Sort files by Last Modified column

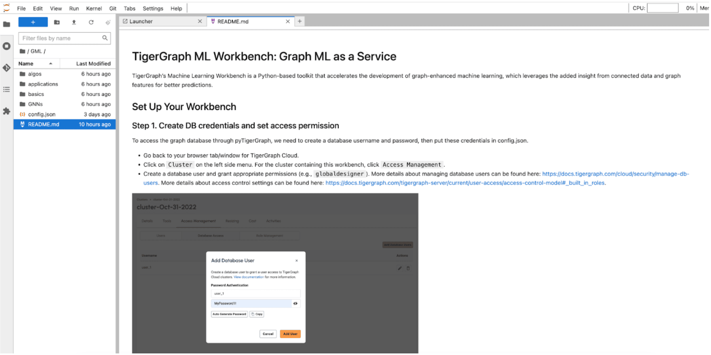[x=88, y=64]
